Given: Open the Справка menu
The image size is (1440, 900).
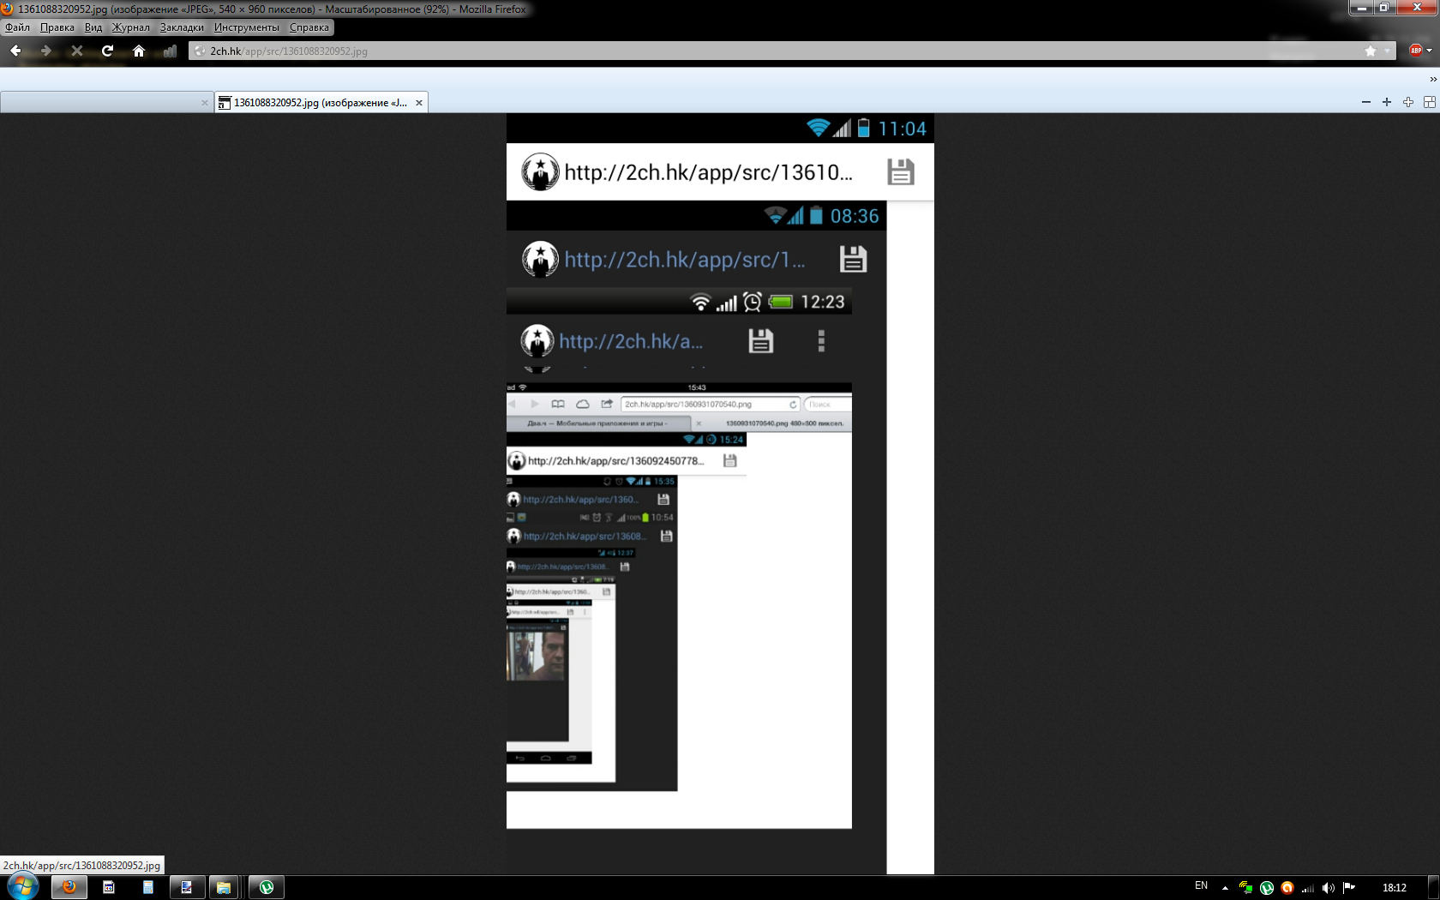Looking at the screenshot, I should (x=309, y=27).
